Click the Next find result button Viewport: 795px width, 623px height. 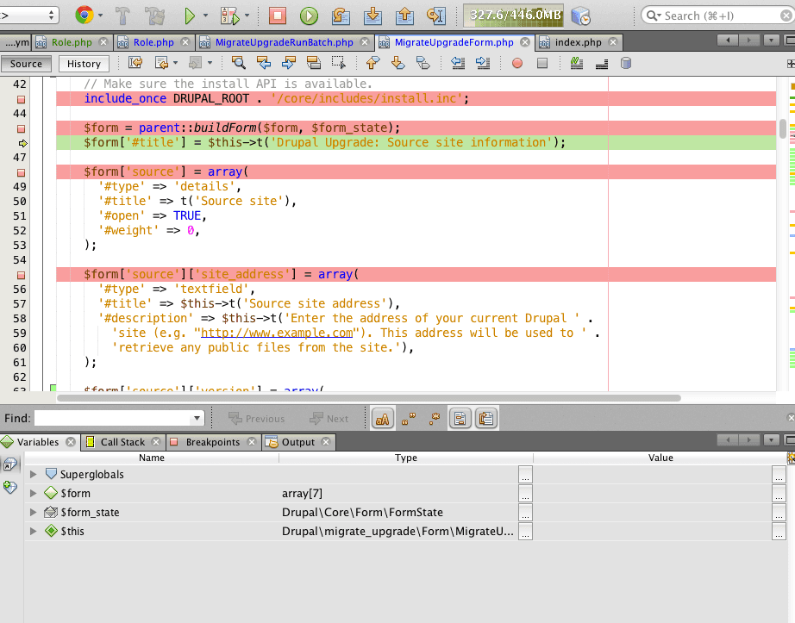[329, 419]
